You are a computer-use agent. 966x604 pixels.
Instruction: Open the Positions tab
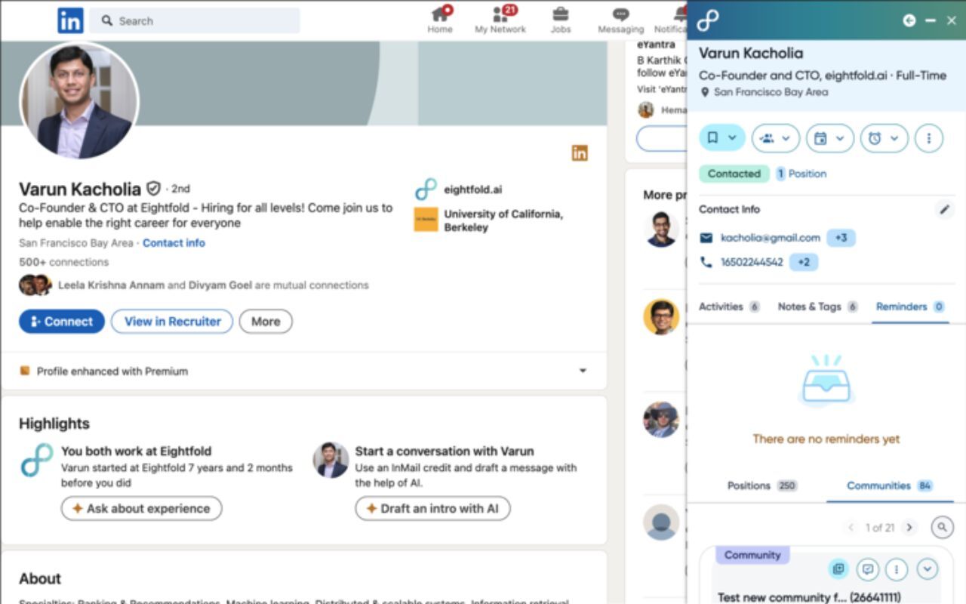point(761,485)
